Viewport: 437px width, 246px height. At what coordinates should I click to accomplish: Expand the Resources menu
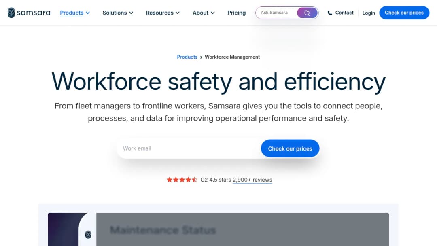(163, 13)
